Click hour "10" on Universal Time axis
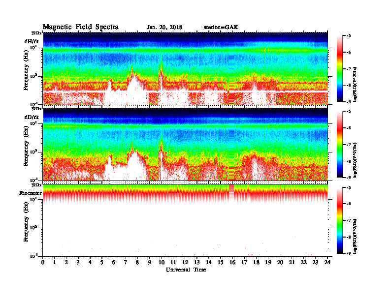The width and height of the screenshot is (390, 301). (x=162, y=263)
